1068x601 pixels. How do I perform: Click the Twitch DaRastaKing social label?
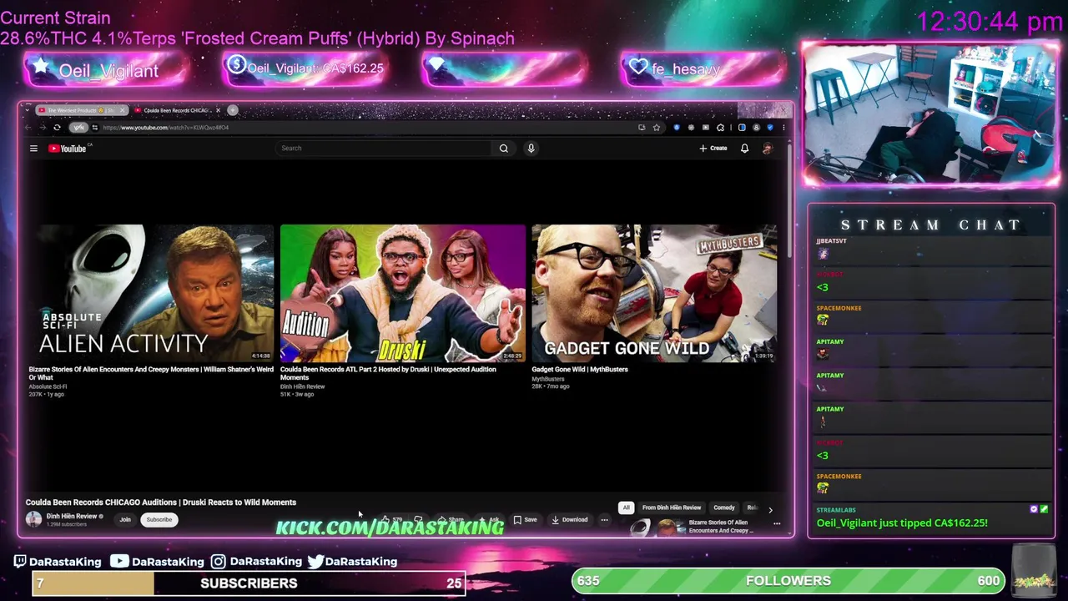coord(57,562)
